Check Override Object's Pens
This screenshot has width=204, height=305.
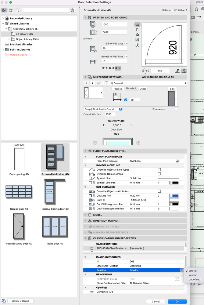(x=159, y=174)
